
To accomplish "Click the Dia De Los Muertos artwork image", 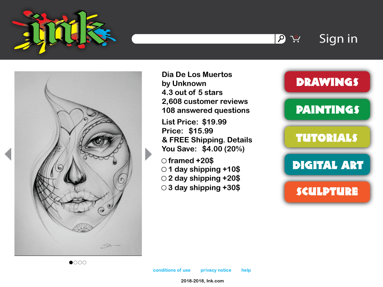I will coord(78,164).
